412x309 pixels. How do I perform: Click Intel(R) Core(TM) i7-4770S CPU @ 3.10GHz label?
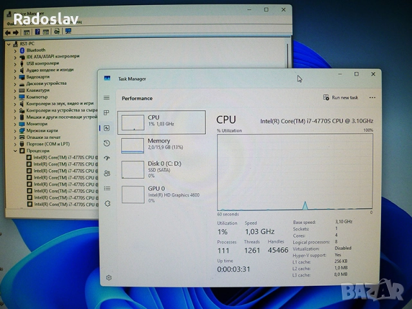coord(317,121)
